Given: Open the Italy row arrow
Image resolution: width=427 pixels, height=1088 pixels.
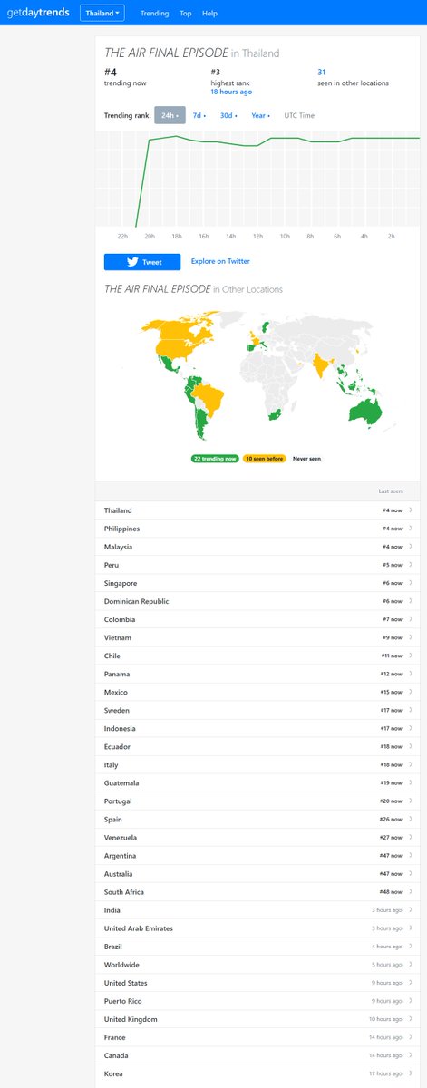Looking at the screenshot, I should [x=411, y=764].
